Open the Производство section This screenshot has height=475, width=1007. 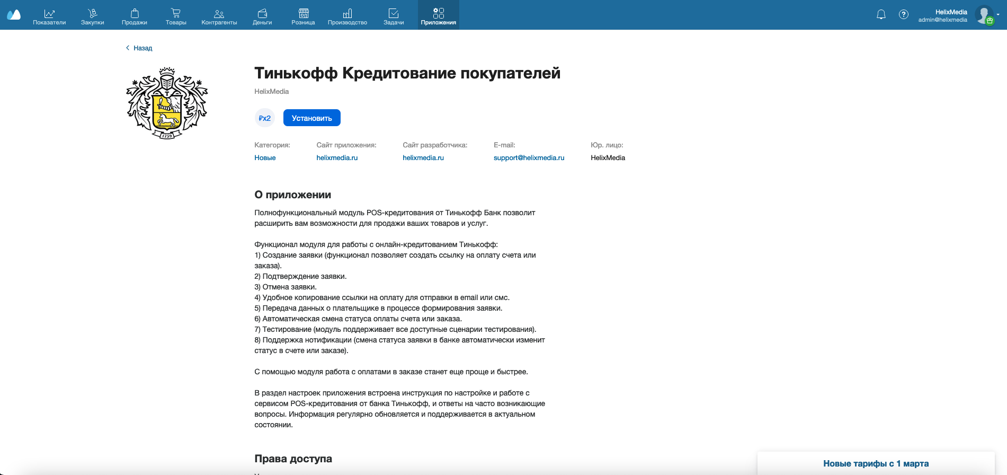[x=347, y=17]
